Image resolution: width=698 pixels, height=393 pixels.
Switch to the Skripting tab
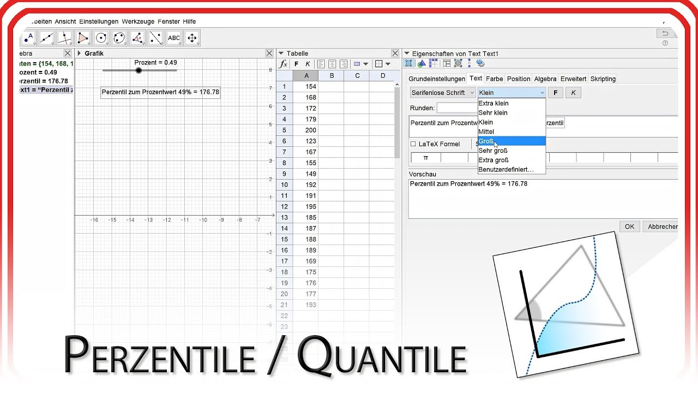click(x=603, y=79)
